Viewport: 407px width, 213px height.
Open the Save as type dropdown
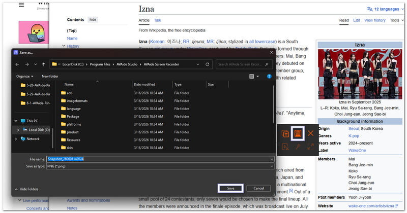click(272, 166)
